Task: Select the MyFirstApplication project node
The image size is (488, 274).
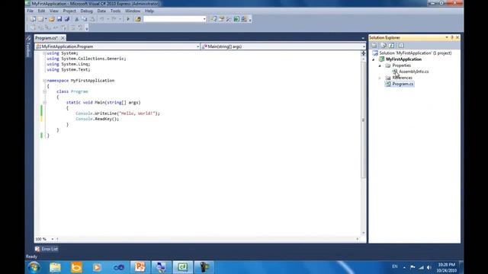Action: [400, 59]
